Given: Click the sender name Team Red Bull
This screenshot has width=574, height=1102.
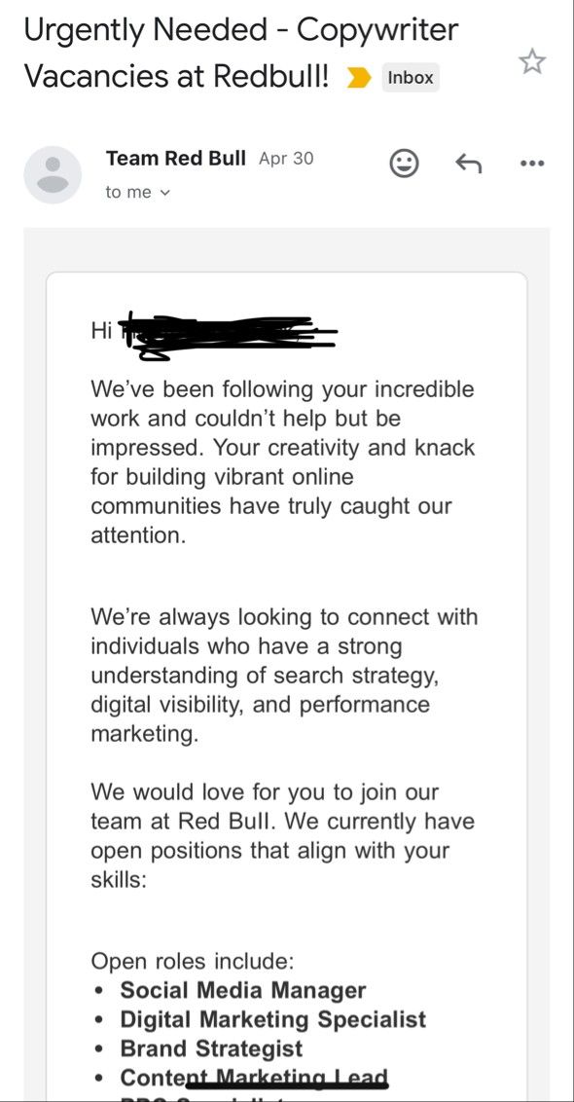Looking at the screenshot, I should pos(173,158).
